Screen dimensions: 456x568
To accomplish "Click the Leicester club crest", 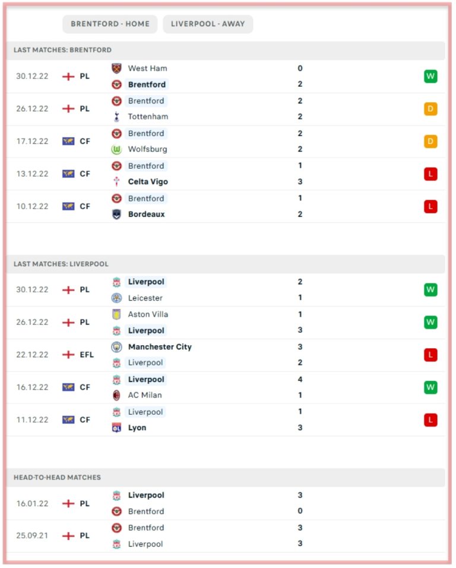I will [116, 298].
